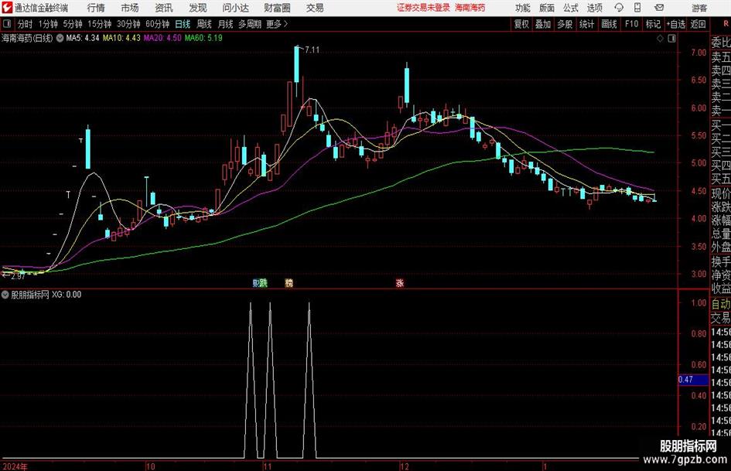This screenshot has width=731, height=471.
Task: Switch to the 15分钟 period tab
Action: (x=100, y=24)
